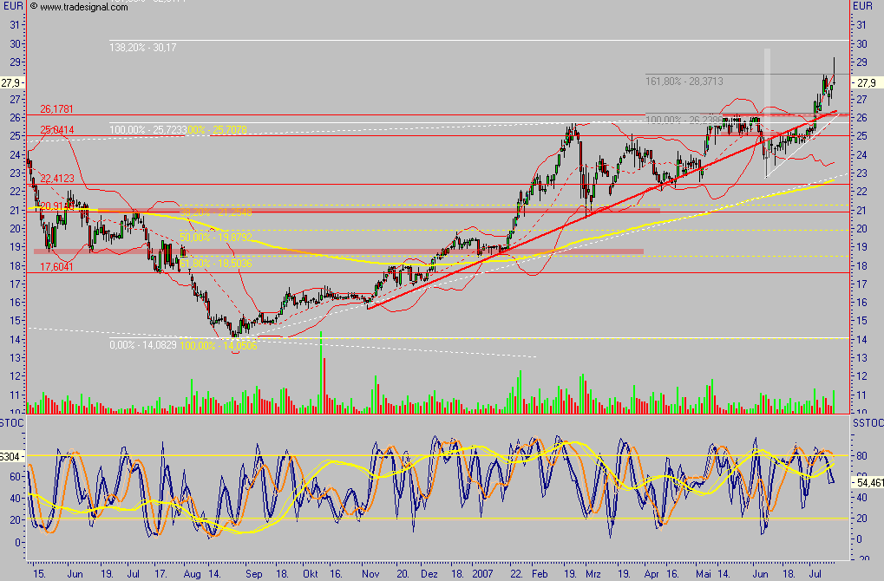Click the 'Apr' month label on time axis
The width and height of the screenshot is (884, 581).
(x=652, y=574)
